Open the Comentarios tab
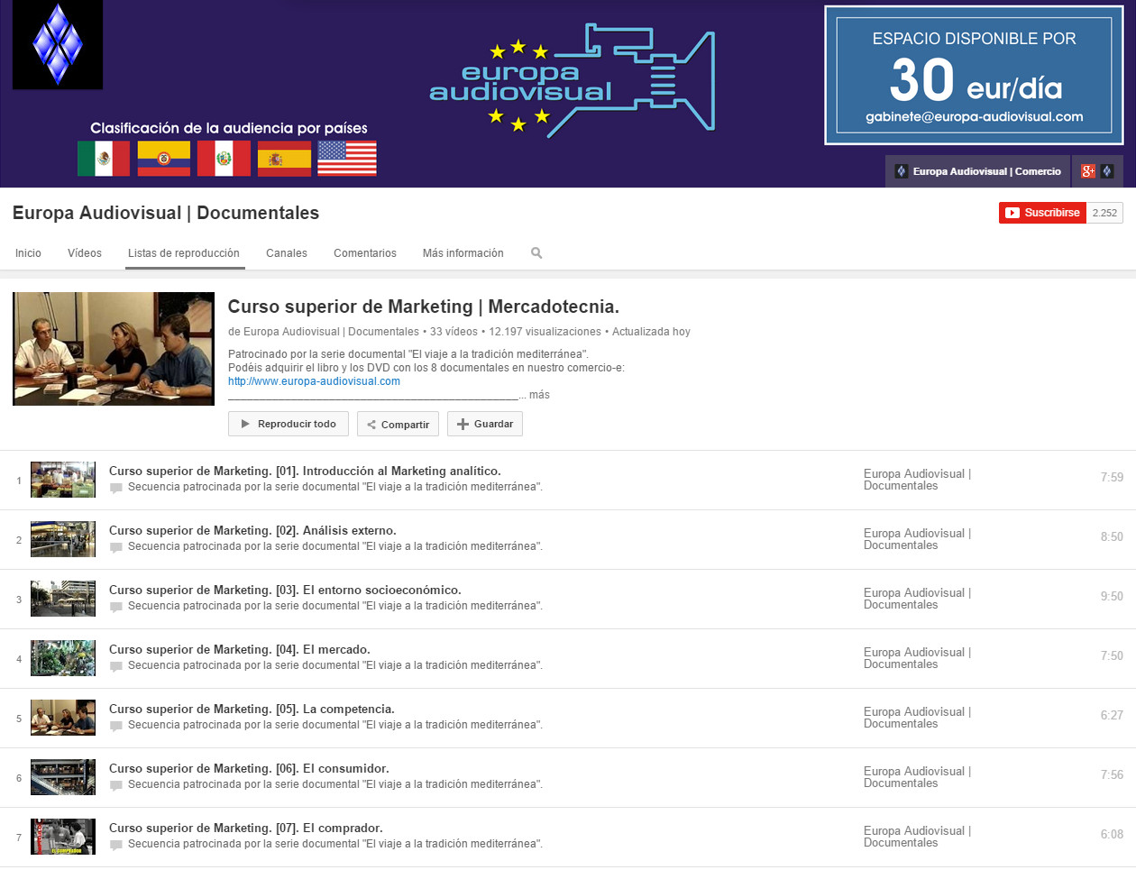The height and width of the screenshot is (870, 1136). click(x=365, y=253)
